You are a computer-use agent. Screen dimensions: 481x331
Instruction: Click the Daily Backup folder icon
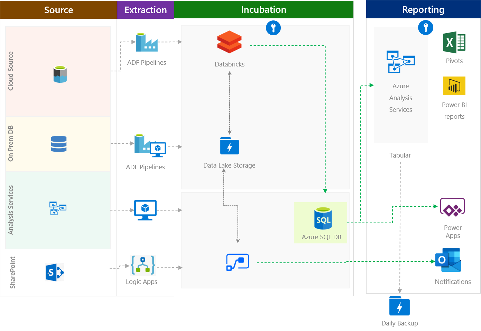pos(399,306)
